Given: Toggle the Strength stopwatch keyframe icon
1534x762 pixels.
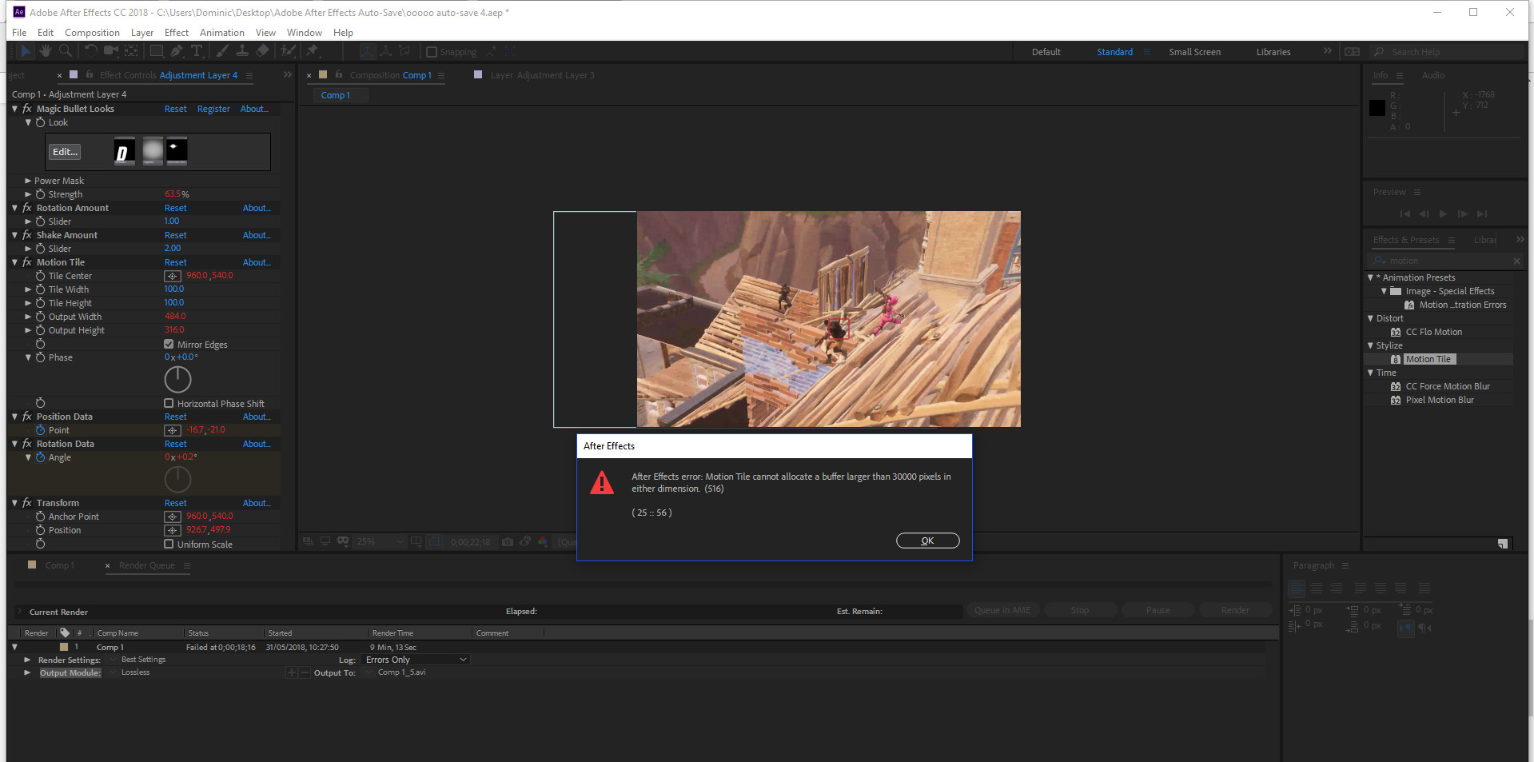Looking at the screenshot, I should point(40,194).
